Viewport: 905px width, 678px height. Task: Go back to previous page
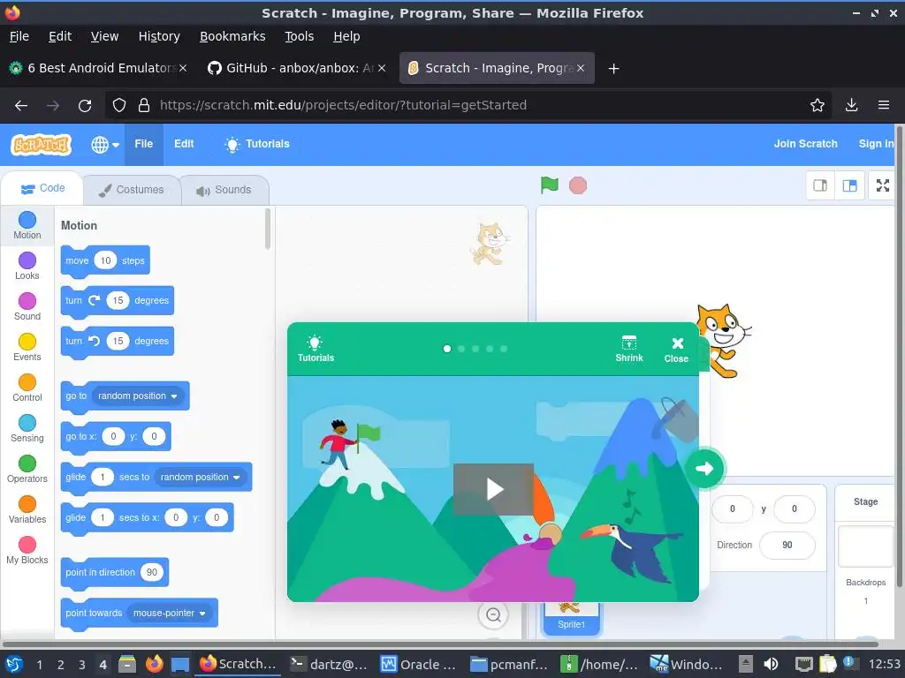coord(21,106)
